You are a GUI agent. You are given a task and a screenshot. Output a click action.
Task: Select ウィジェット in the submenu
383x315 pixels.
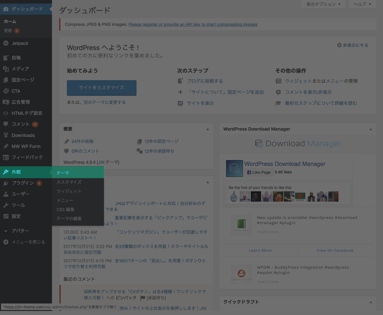pyautogui.click(x=69, y=191)
